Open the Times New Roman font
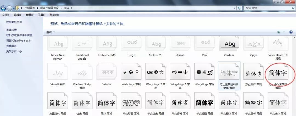Image resolution: width=296 pixels, height=116 pixels. pyautogui.click(x=58, y=44)
